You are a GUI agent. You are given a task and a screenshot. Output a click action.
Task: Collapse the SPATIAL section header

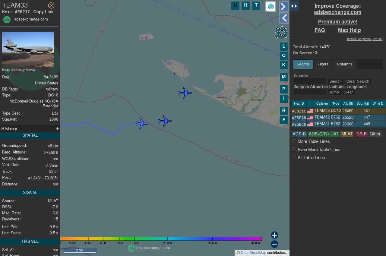click(x=30, y=136)
